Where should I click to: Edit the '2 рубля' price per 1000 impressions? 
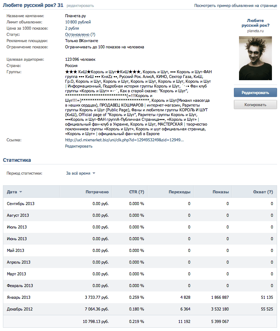click(x=72, y=28)
